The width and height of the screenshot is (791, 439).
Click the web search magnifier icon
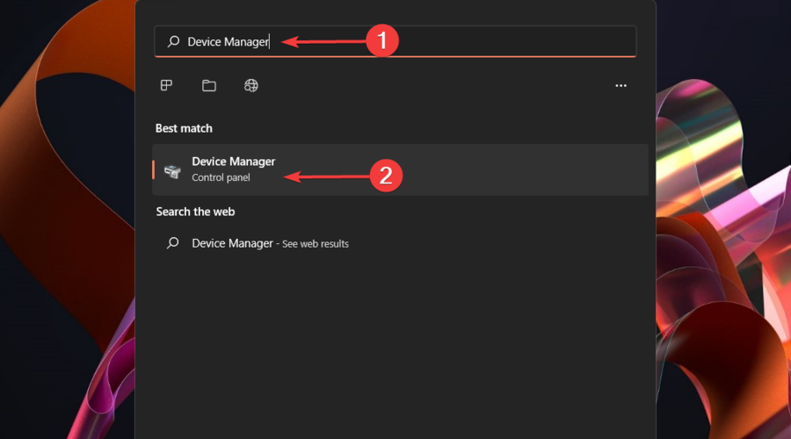point(173,243)
